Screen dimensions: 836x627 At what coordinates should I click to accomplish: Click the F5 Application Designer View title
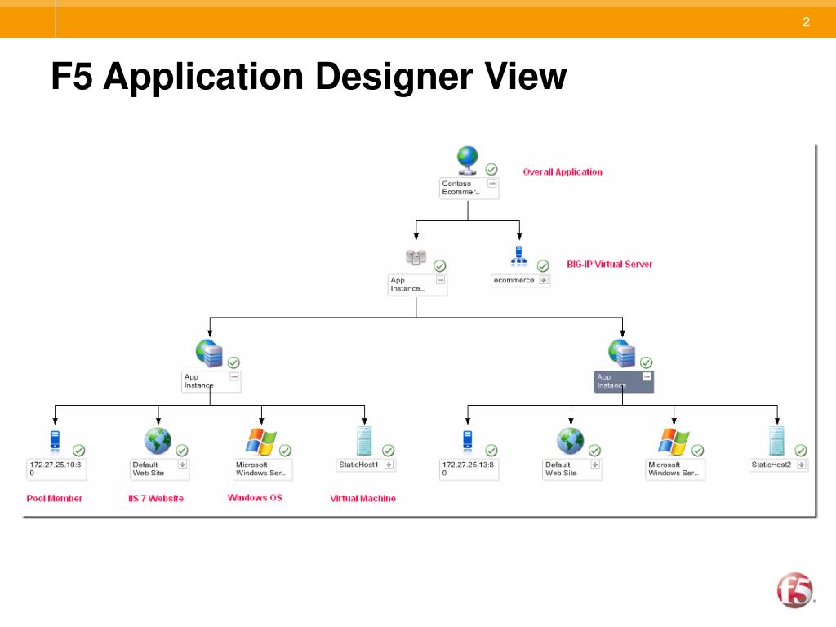click(x=309, y=76)
